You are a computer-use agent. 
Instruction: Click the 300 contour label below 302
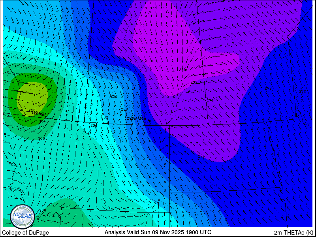[x=41, y=139]
